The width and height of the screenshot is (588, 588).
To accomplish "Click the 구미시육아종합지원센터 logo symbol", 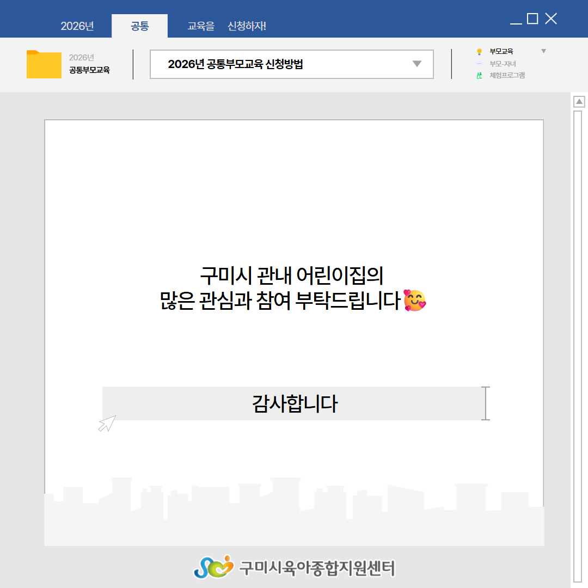I will (213, 567).
